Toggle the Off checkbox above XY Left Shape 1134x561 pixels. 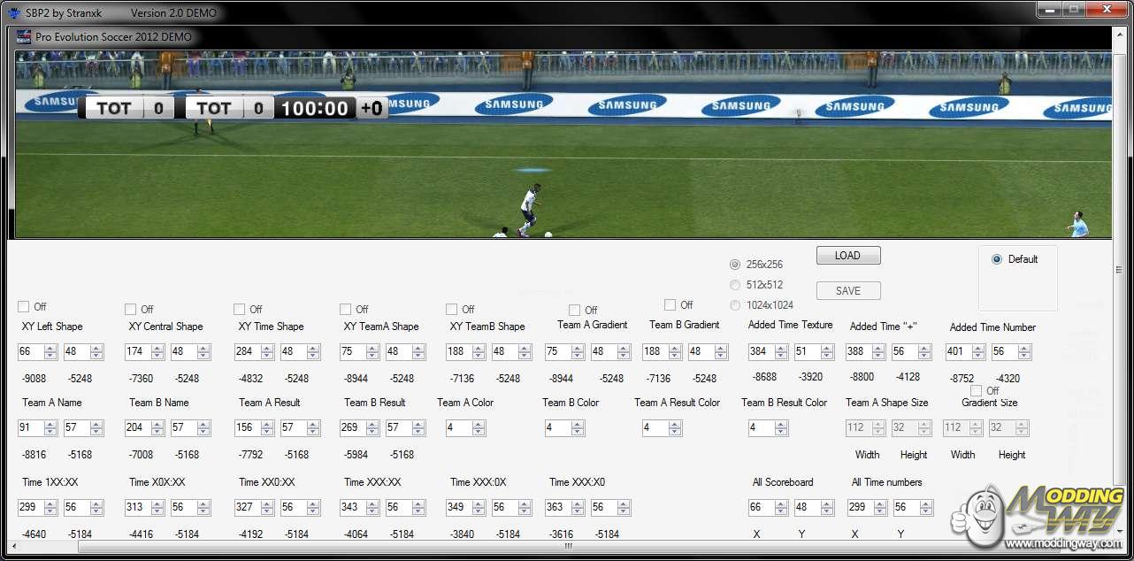[24, 307]
